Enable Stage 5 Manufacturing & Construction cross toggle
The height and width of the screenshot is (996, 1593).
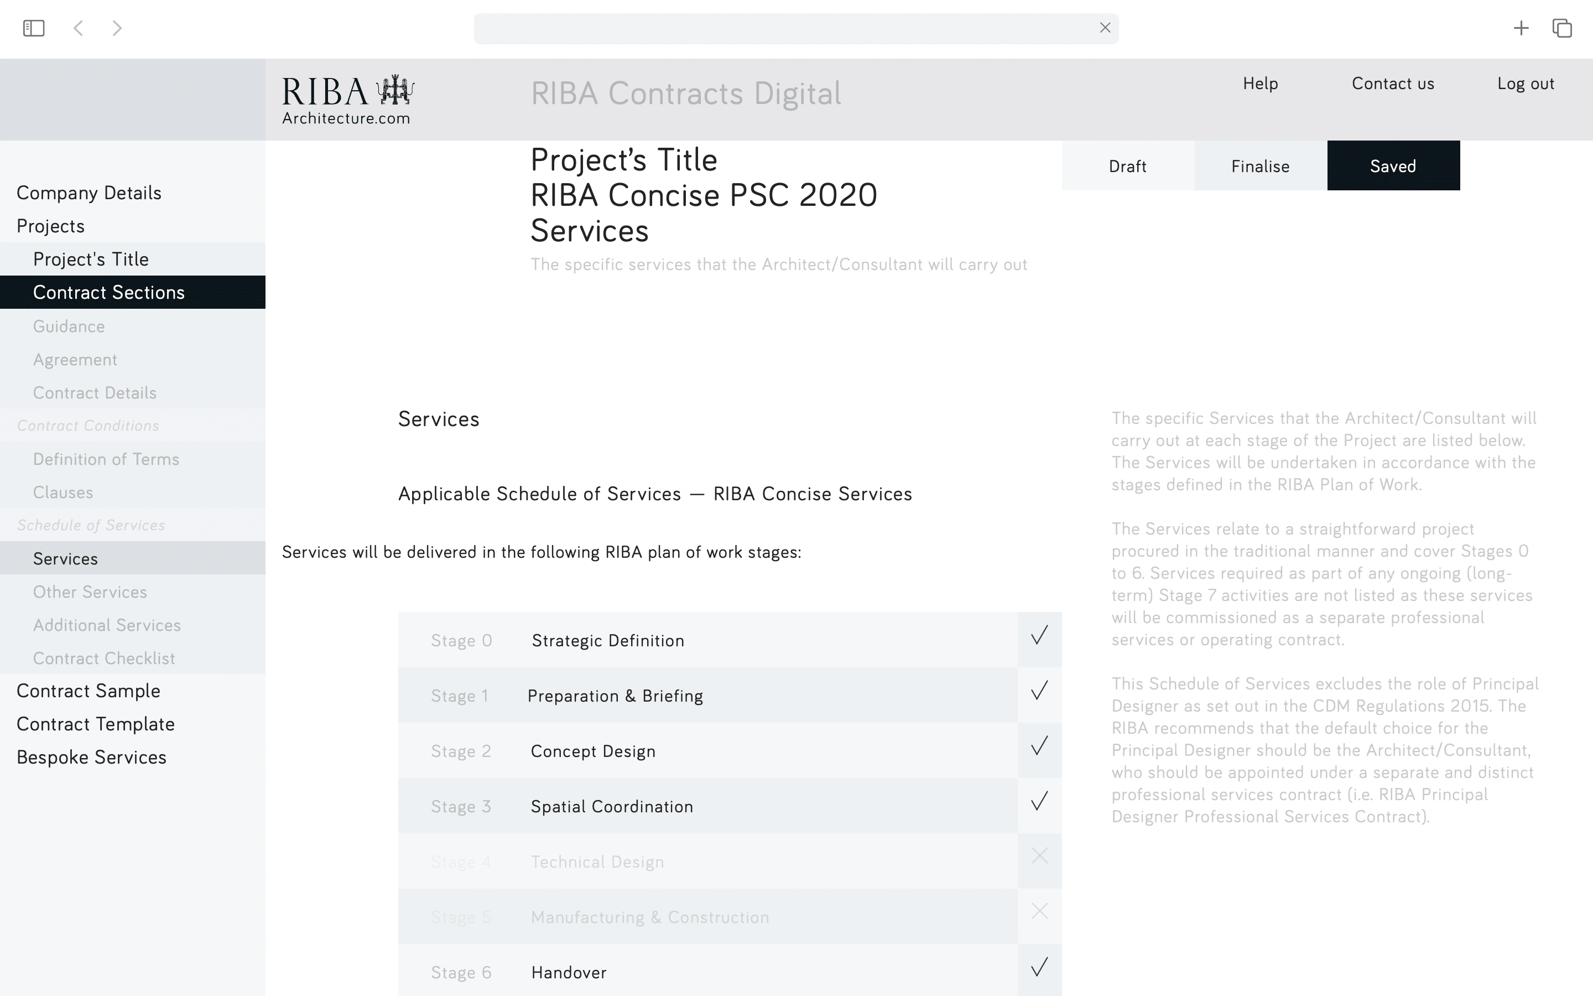1039,916
